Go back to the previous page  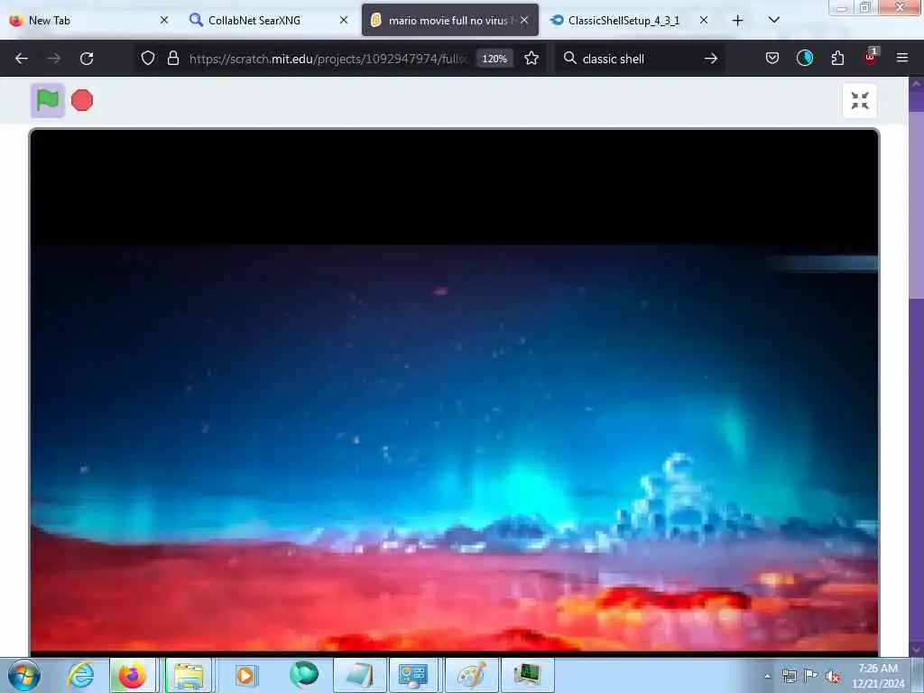point(22,59)
